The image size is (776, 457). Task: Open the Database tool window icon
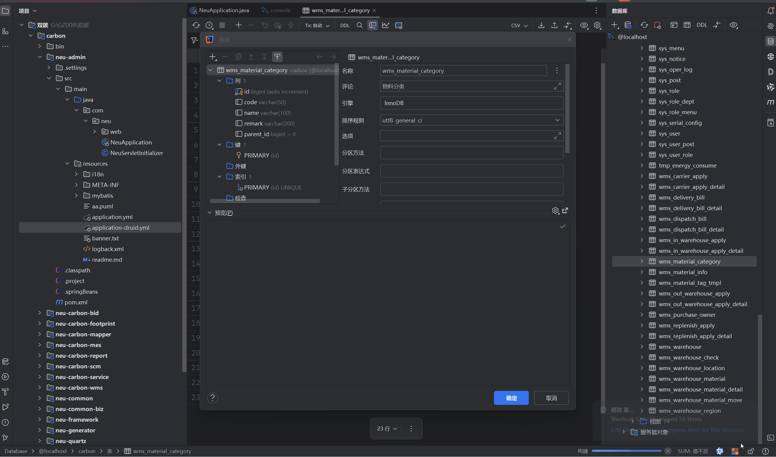pyautogui.click(x=770, y=41)
